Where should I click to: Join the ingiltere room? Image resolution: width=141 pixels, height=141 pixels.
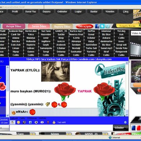[46, 42]
